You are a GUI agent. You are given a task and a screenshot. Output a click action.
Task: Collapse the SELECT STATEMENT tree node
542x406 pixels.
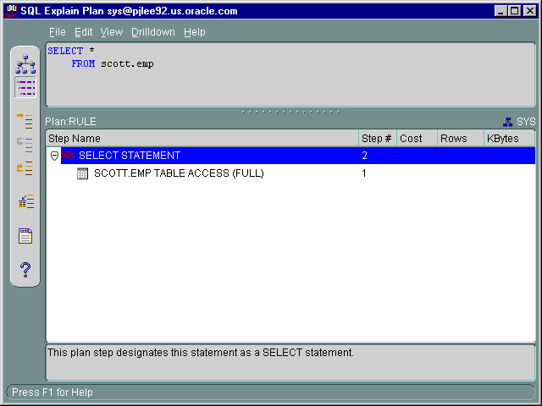(54, 156)
